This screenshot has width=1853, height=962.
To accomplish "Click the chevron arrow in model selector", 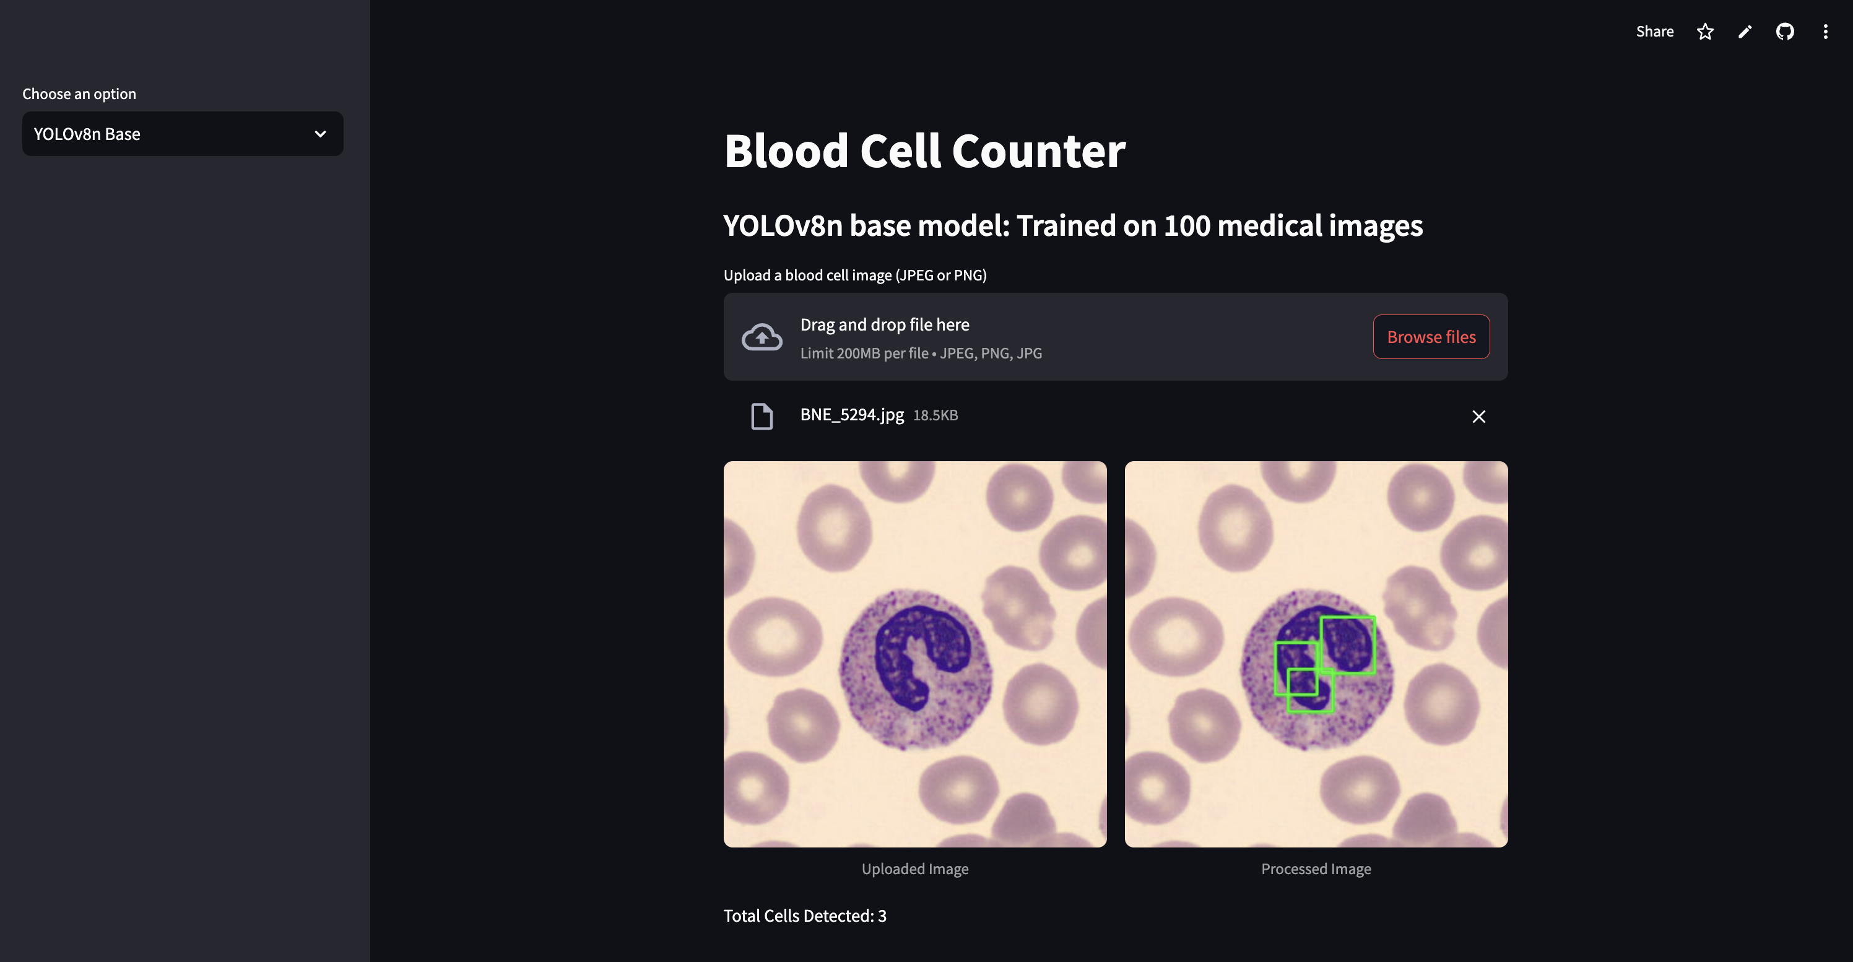I will pyautogui.click(x=320, y=134).
